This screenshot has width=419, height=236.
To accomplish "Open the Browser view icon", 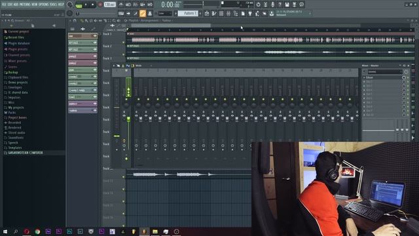I will point(236,13).
